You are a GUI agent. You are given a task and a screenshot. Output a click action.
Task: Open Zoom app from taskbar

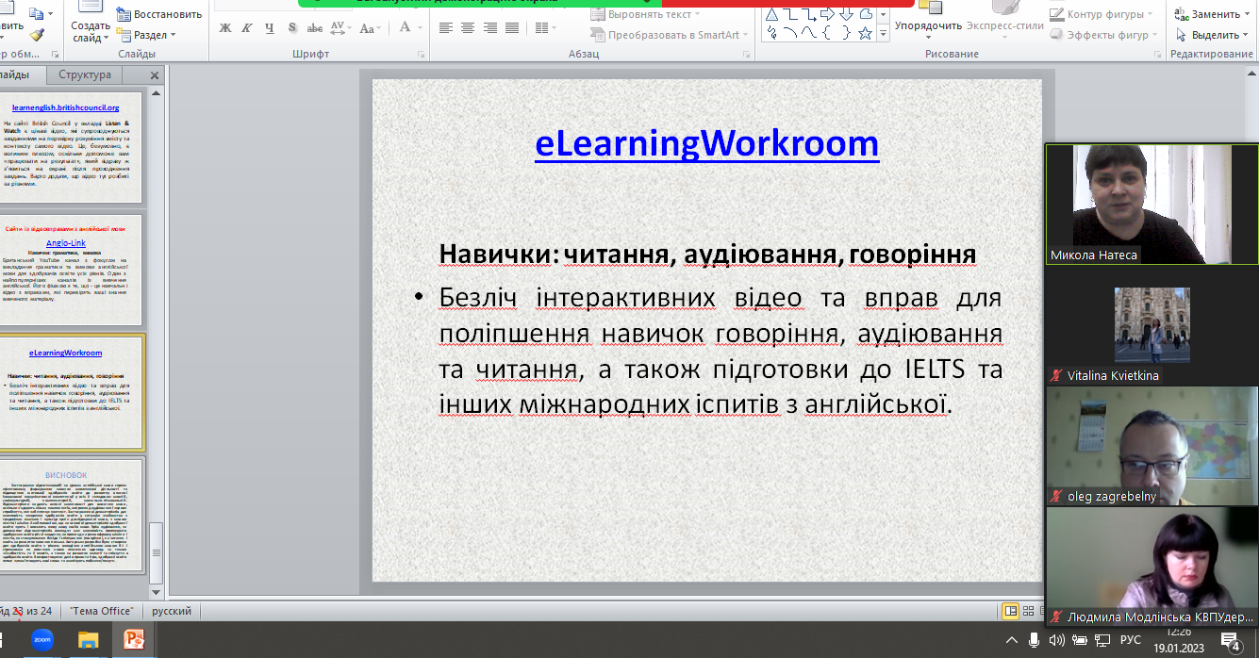pyautogui.click(x=42, y=640)
